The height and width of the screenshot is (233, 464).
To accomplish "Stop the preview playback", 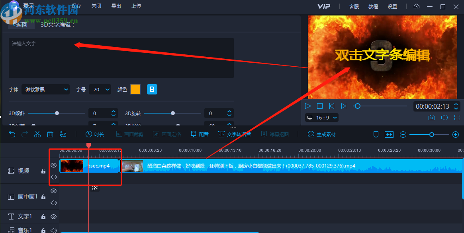I will [319, 106].
